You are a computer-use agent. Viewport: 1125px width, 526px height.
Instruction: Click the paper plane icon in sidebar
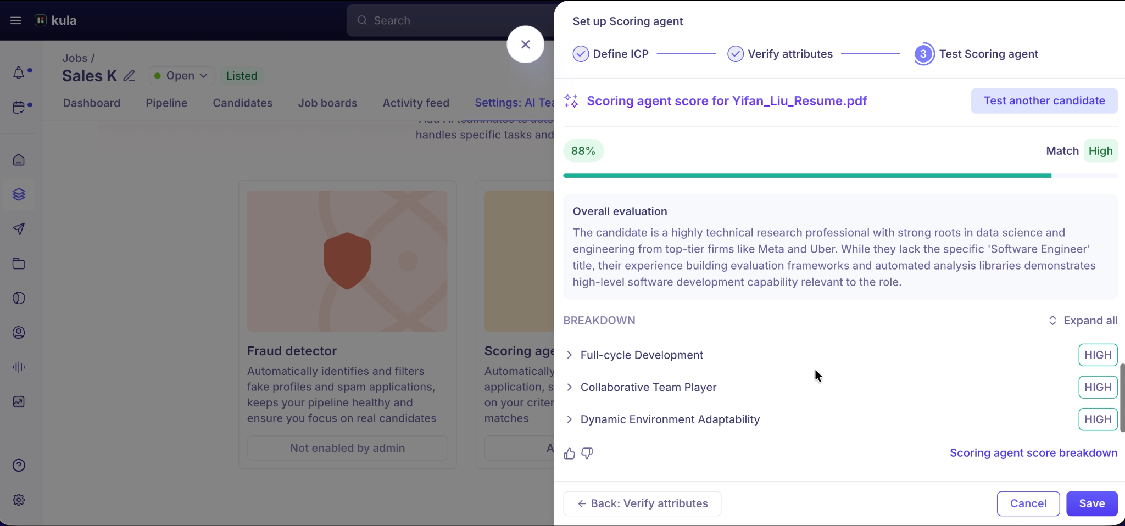19,229
